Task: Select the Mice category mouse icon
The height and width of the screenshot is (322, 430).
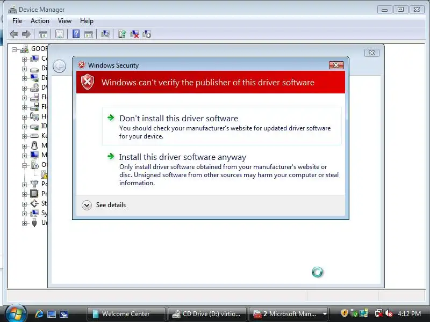Action: pyautogui.click(x=34, y=145)
